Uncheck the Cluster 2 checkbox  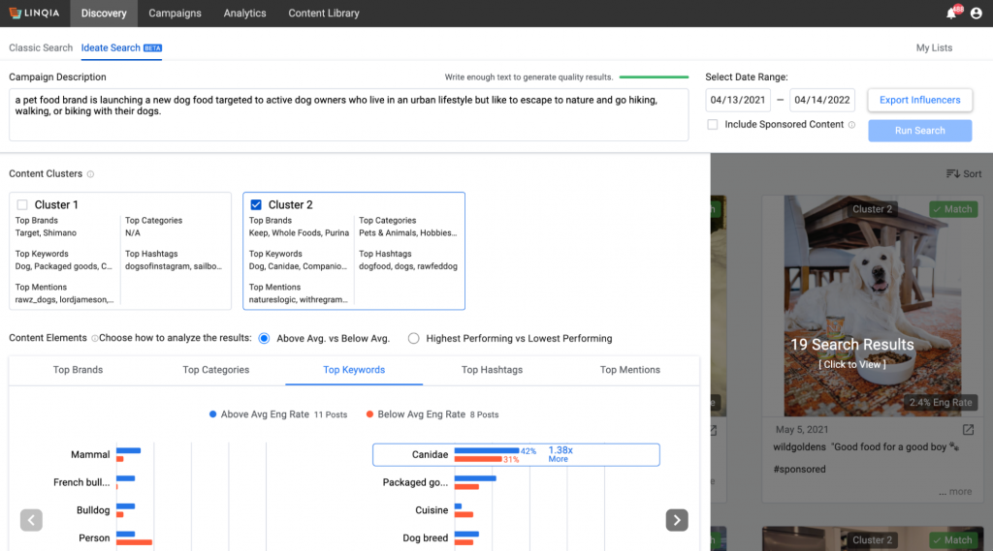[x=256, y=205]
